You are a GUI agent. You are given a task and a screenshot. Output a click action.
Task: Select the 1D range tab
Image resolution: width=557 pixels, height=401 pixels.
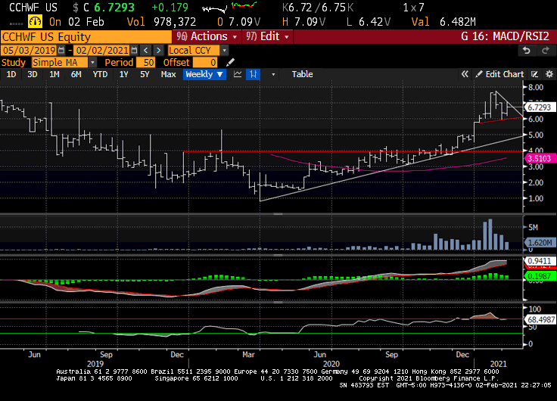(11, 74)
